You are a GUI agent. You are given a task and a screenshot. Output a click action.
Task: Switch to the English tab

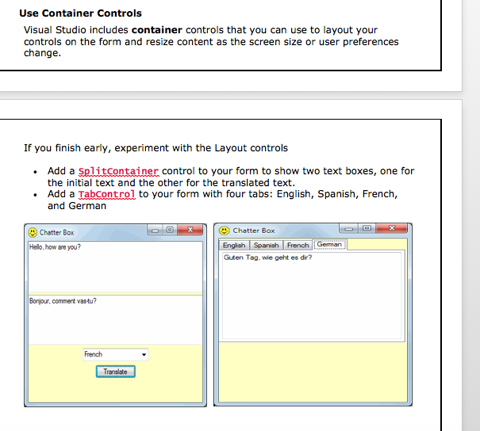(234, 246)
